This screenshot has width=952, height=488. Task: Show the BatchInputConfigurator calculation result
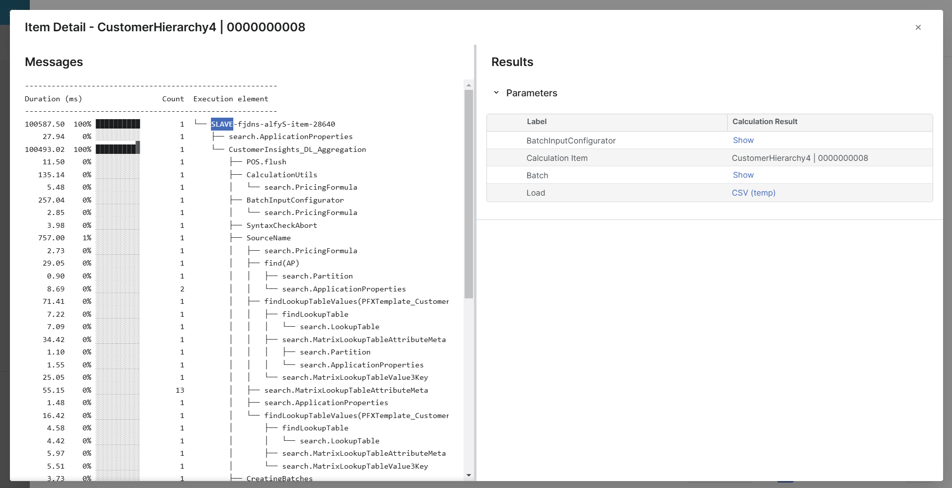coord(743,140)
